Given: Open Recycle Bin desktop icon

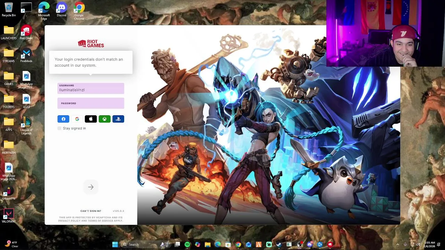Looking at the screenshot, I should [x=9, y=10].
